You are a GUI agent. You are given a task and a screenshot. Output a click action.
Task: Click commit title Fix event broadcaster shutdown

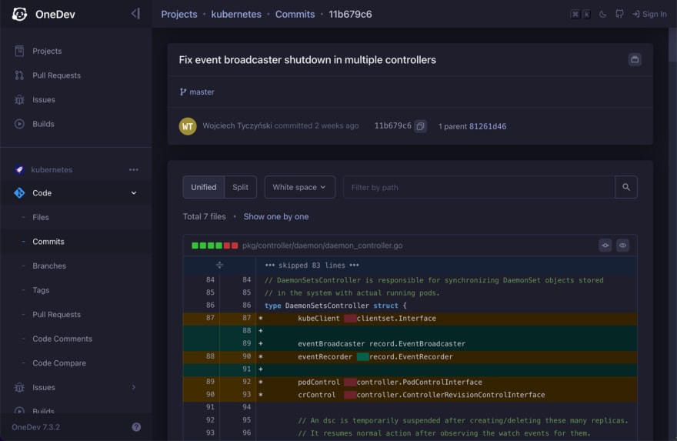pos(308,60)
